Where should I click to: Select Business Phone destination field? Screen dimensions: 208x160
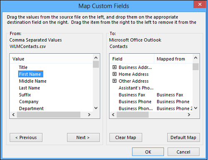click(x=135, y=101)
